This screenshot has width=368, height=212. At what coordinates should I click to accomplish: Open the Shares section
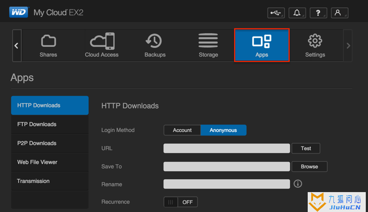[48, 46]
